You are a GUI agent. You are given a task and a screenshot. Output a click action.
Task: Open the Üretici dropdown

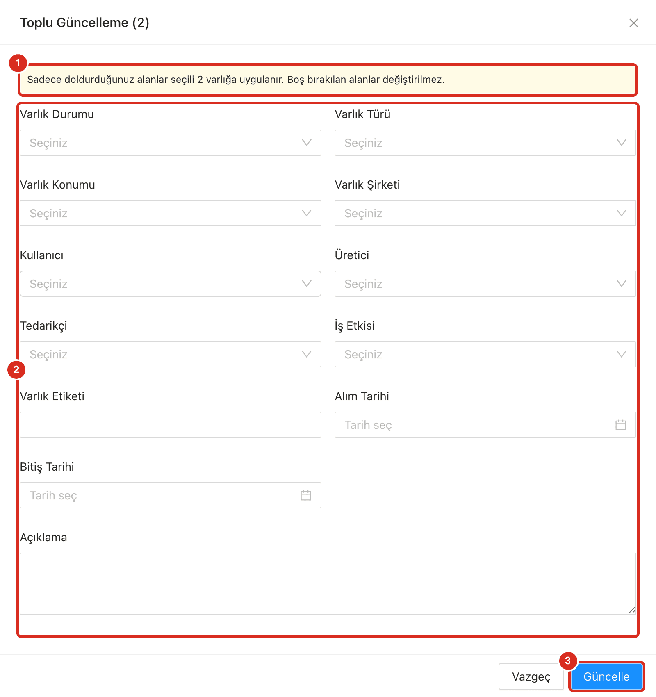(485, 284)
